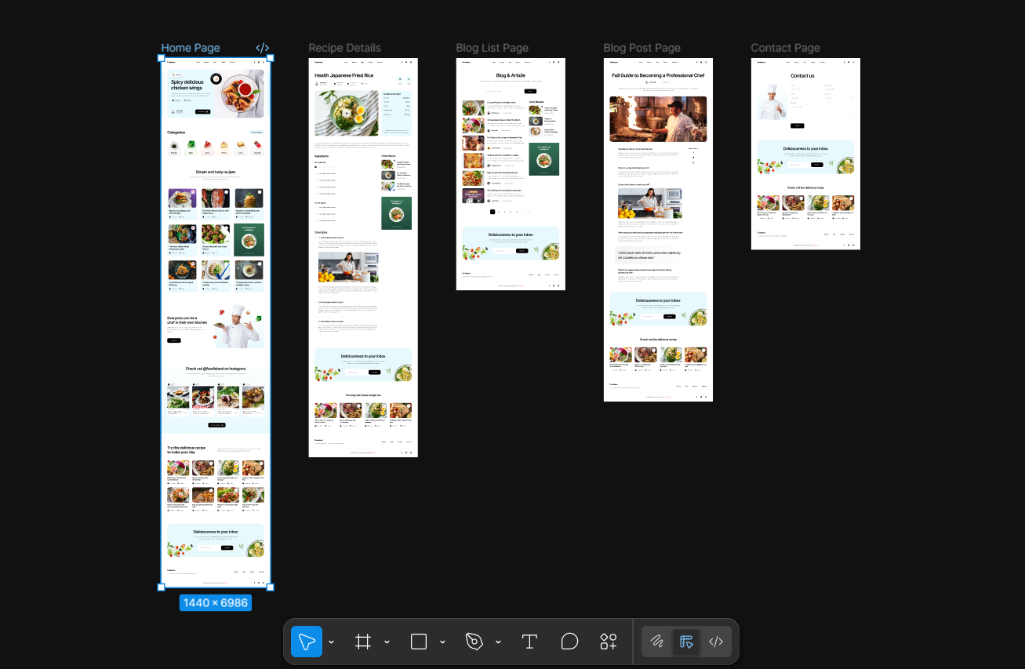The width and height of the screenshot is (1025, 669).
Task: Click Deliciousness to your inbox banner in Home Page
Action: (x=216, y=539)
